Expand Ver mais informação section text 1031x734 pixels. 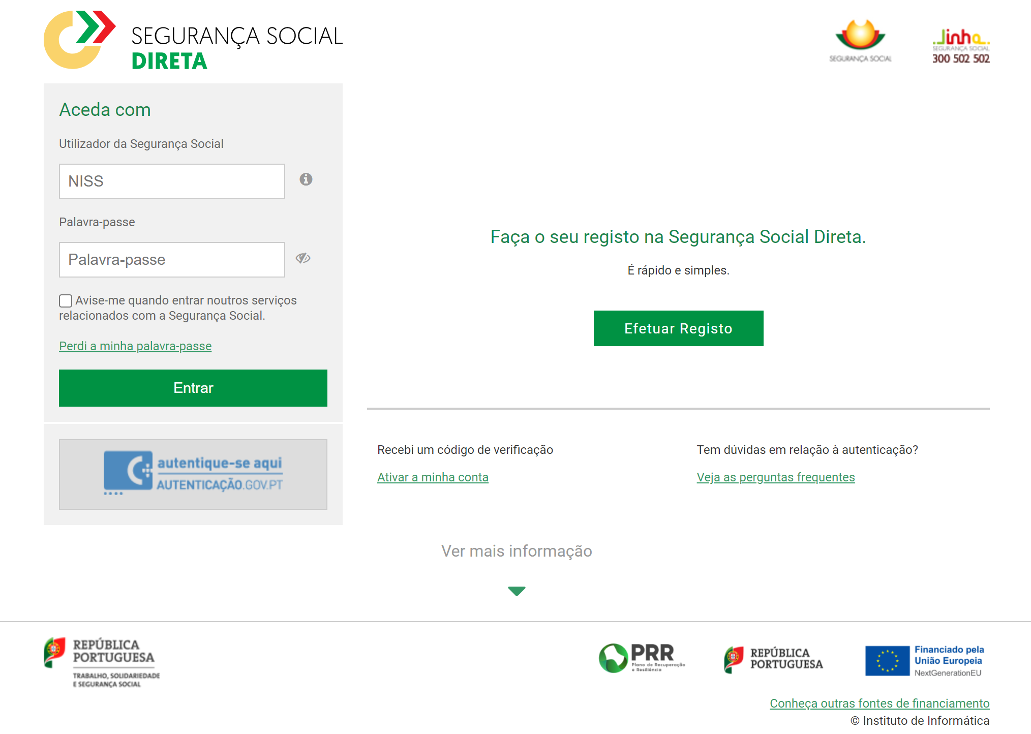click(x=517, y=551)
